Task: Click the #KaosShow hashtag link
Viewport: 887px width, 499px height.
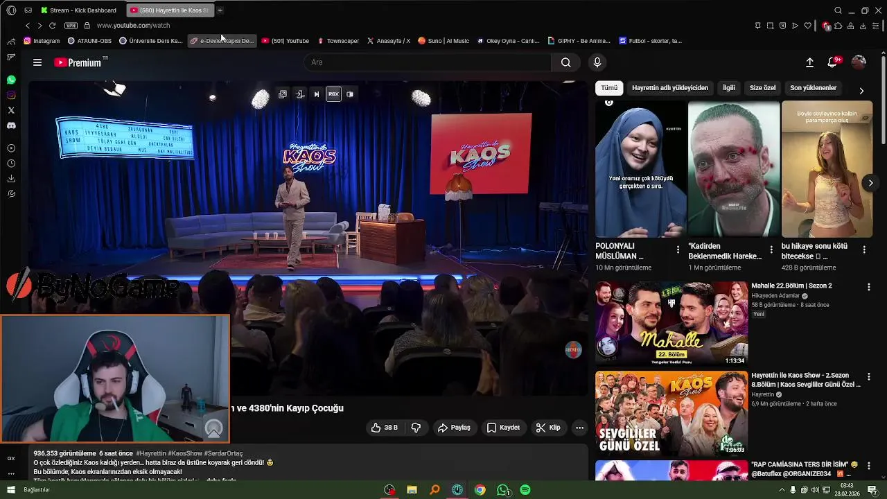Action: pos(185,453)
